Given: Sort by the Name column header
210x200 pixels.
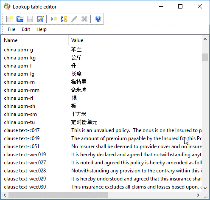Looking at the screenshot, I should tap(35, 40).
